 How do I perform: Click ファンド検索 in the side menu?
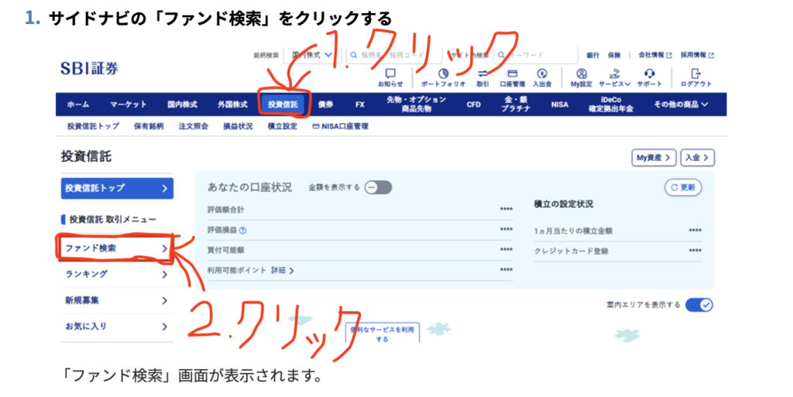(x=116, y=248)
